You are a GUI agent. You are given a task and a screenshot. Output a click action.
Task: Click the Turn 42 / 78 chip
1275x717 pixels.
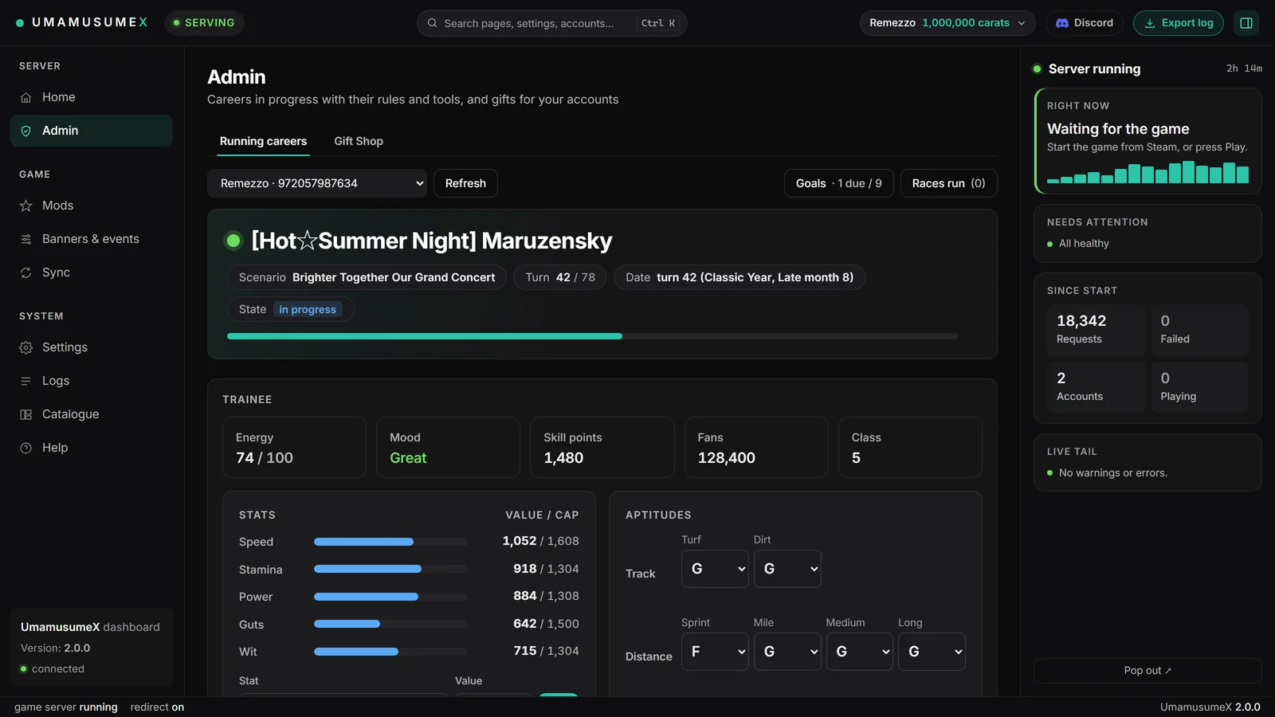560,277
